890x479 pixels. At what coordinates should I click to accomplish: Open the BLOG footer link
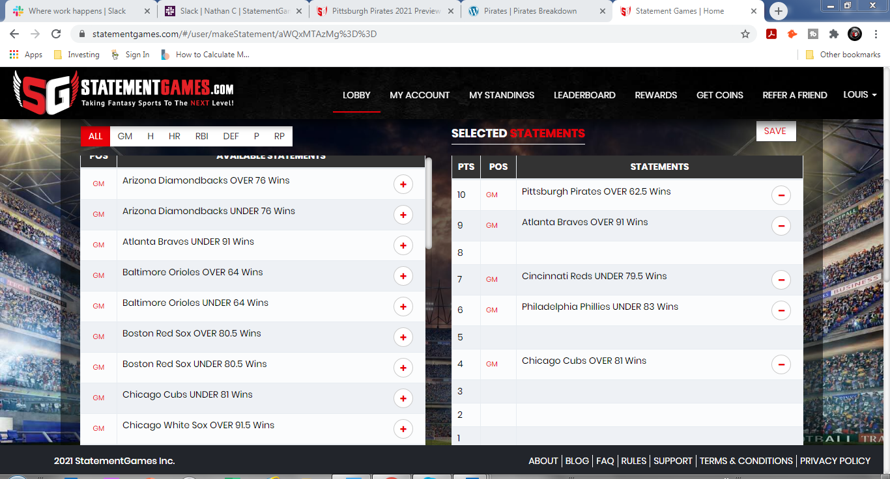point(577,461)
